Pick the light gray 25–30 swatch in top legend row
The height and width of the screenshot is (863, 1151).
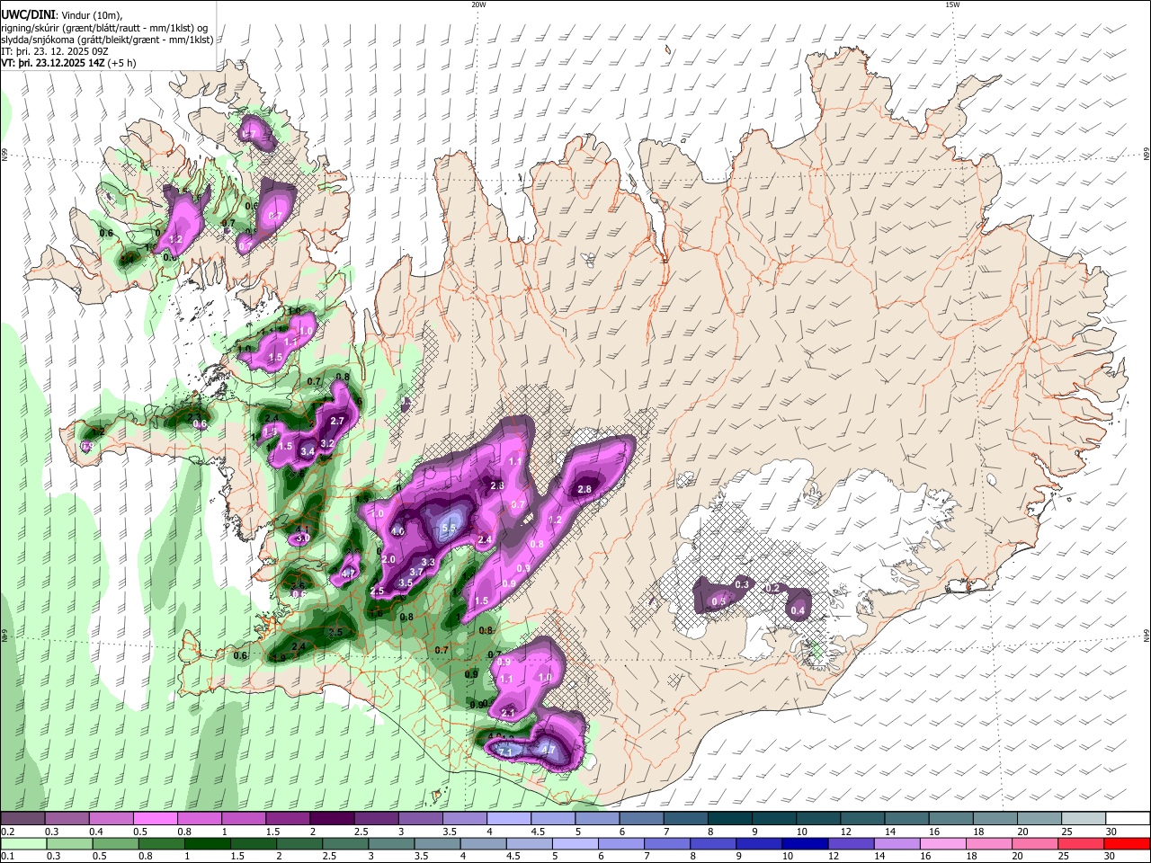pos(1084,819)
